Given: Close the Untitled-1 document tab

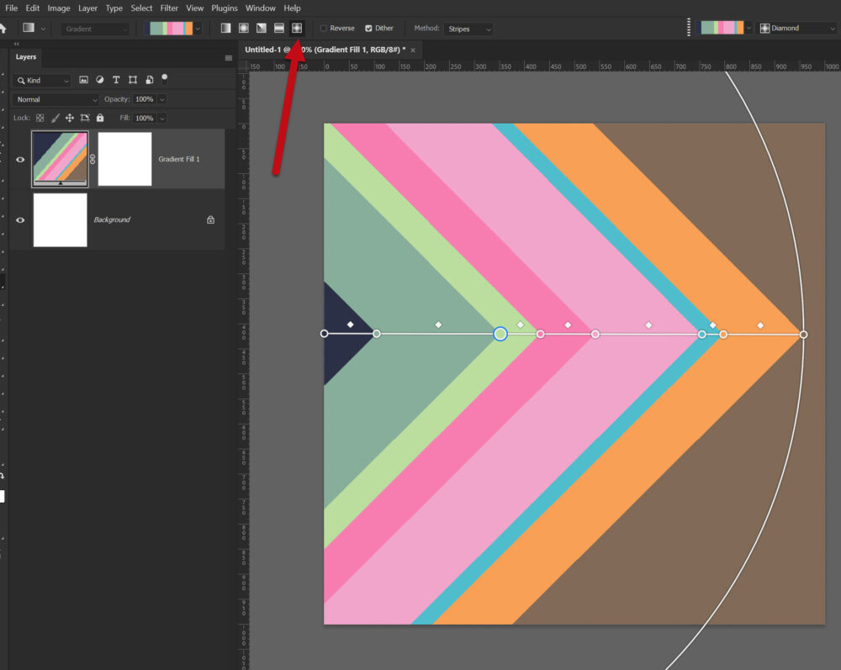Looking at the screenshot, I should pos(413,50).
